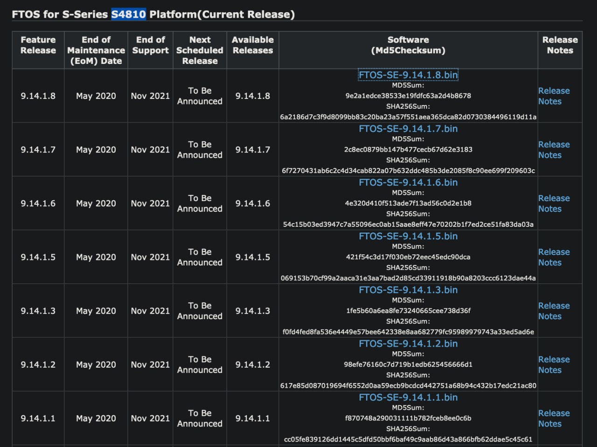597x447 pixels.
Task: Click the Next Scheduled Release header
Action: [200, 50]
